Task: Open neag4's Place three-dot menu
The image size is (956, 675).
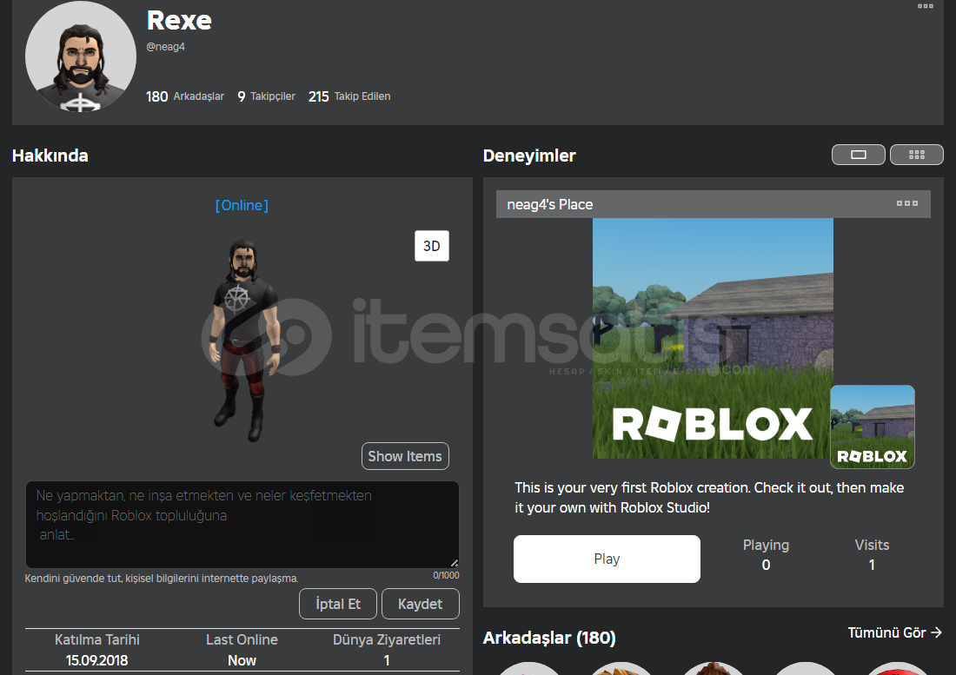Action: (x=906, y=203)
